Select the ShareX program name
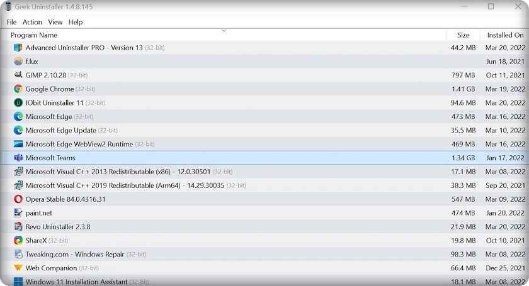The image size is (529, 286). pos(36,241)
